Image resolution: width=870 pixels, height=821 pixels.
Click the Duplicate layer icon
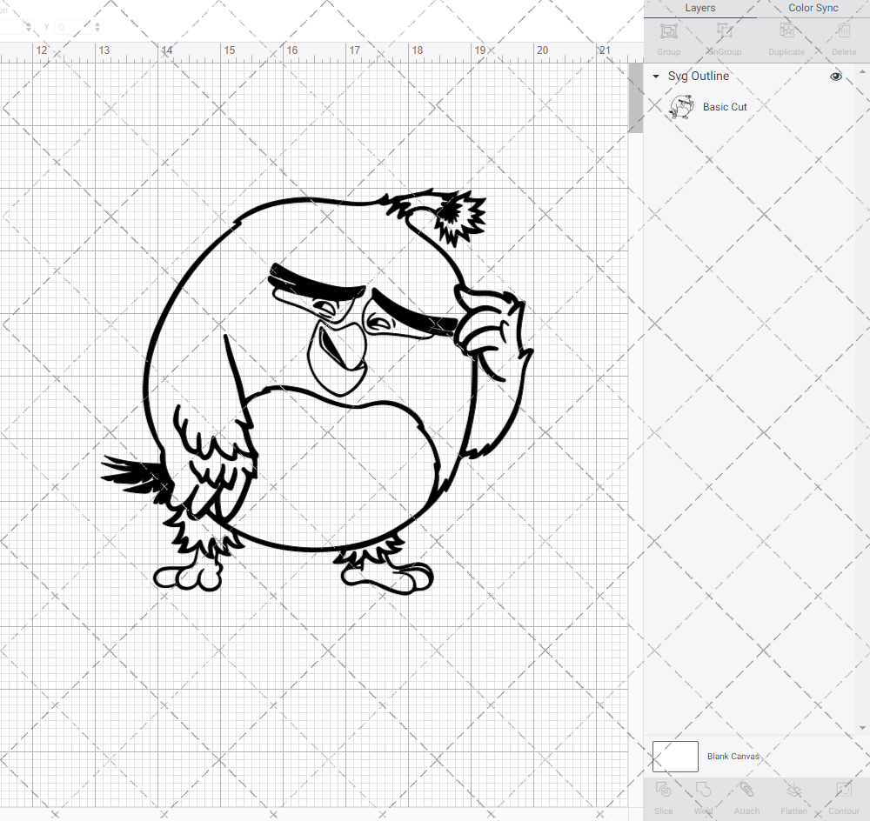point(786,37)
